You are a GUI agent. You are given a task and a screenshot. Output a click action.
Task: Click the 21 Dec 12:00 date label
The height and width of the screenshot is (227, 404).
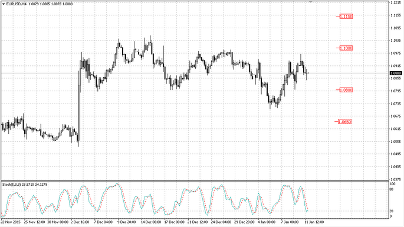(x=198, y=222)
